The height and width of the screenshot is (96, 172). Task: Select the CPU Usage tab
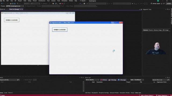point(166,30)
